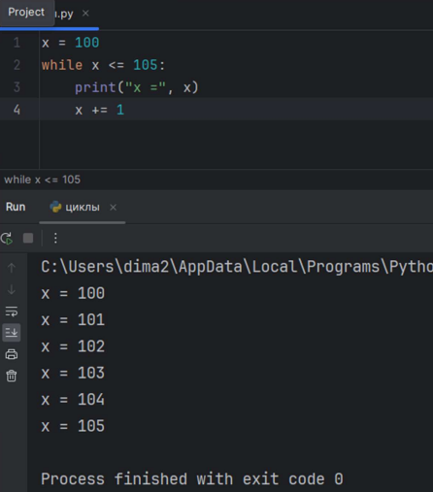Open the three-dot more actions menu

[x=55, y=238]
